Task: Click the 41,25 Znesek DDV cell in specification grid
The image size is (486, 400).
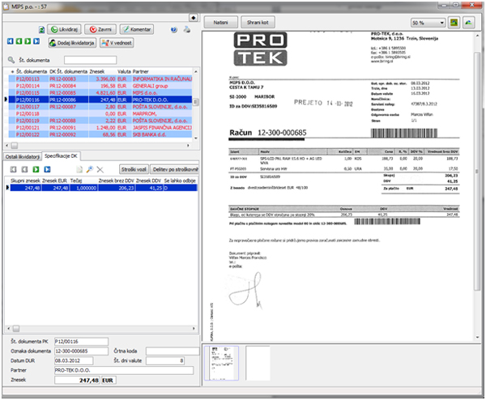Action: pyautogui.click(x=149, y=188)
